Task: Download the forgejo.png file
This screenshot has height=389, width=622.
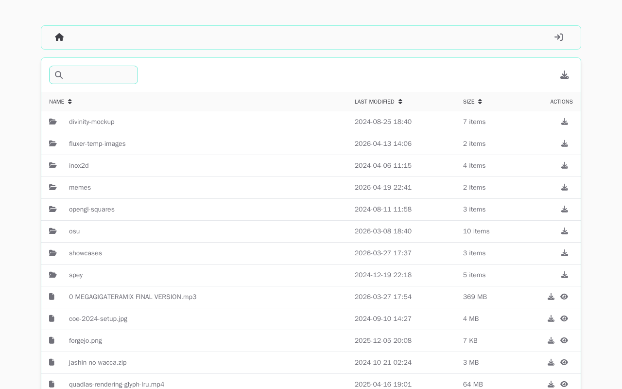Action: (551, 340)
